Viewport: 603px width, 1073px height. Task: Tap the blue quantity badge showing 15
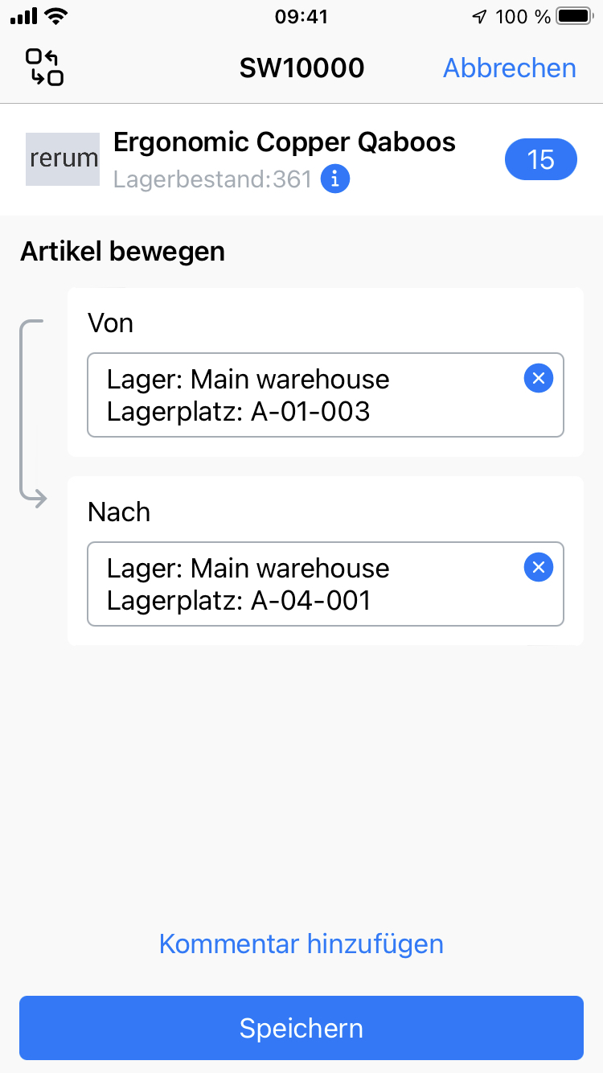point(540,159)
